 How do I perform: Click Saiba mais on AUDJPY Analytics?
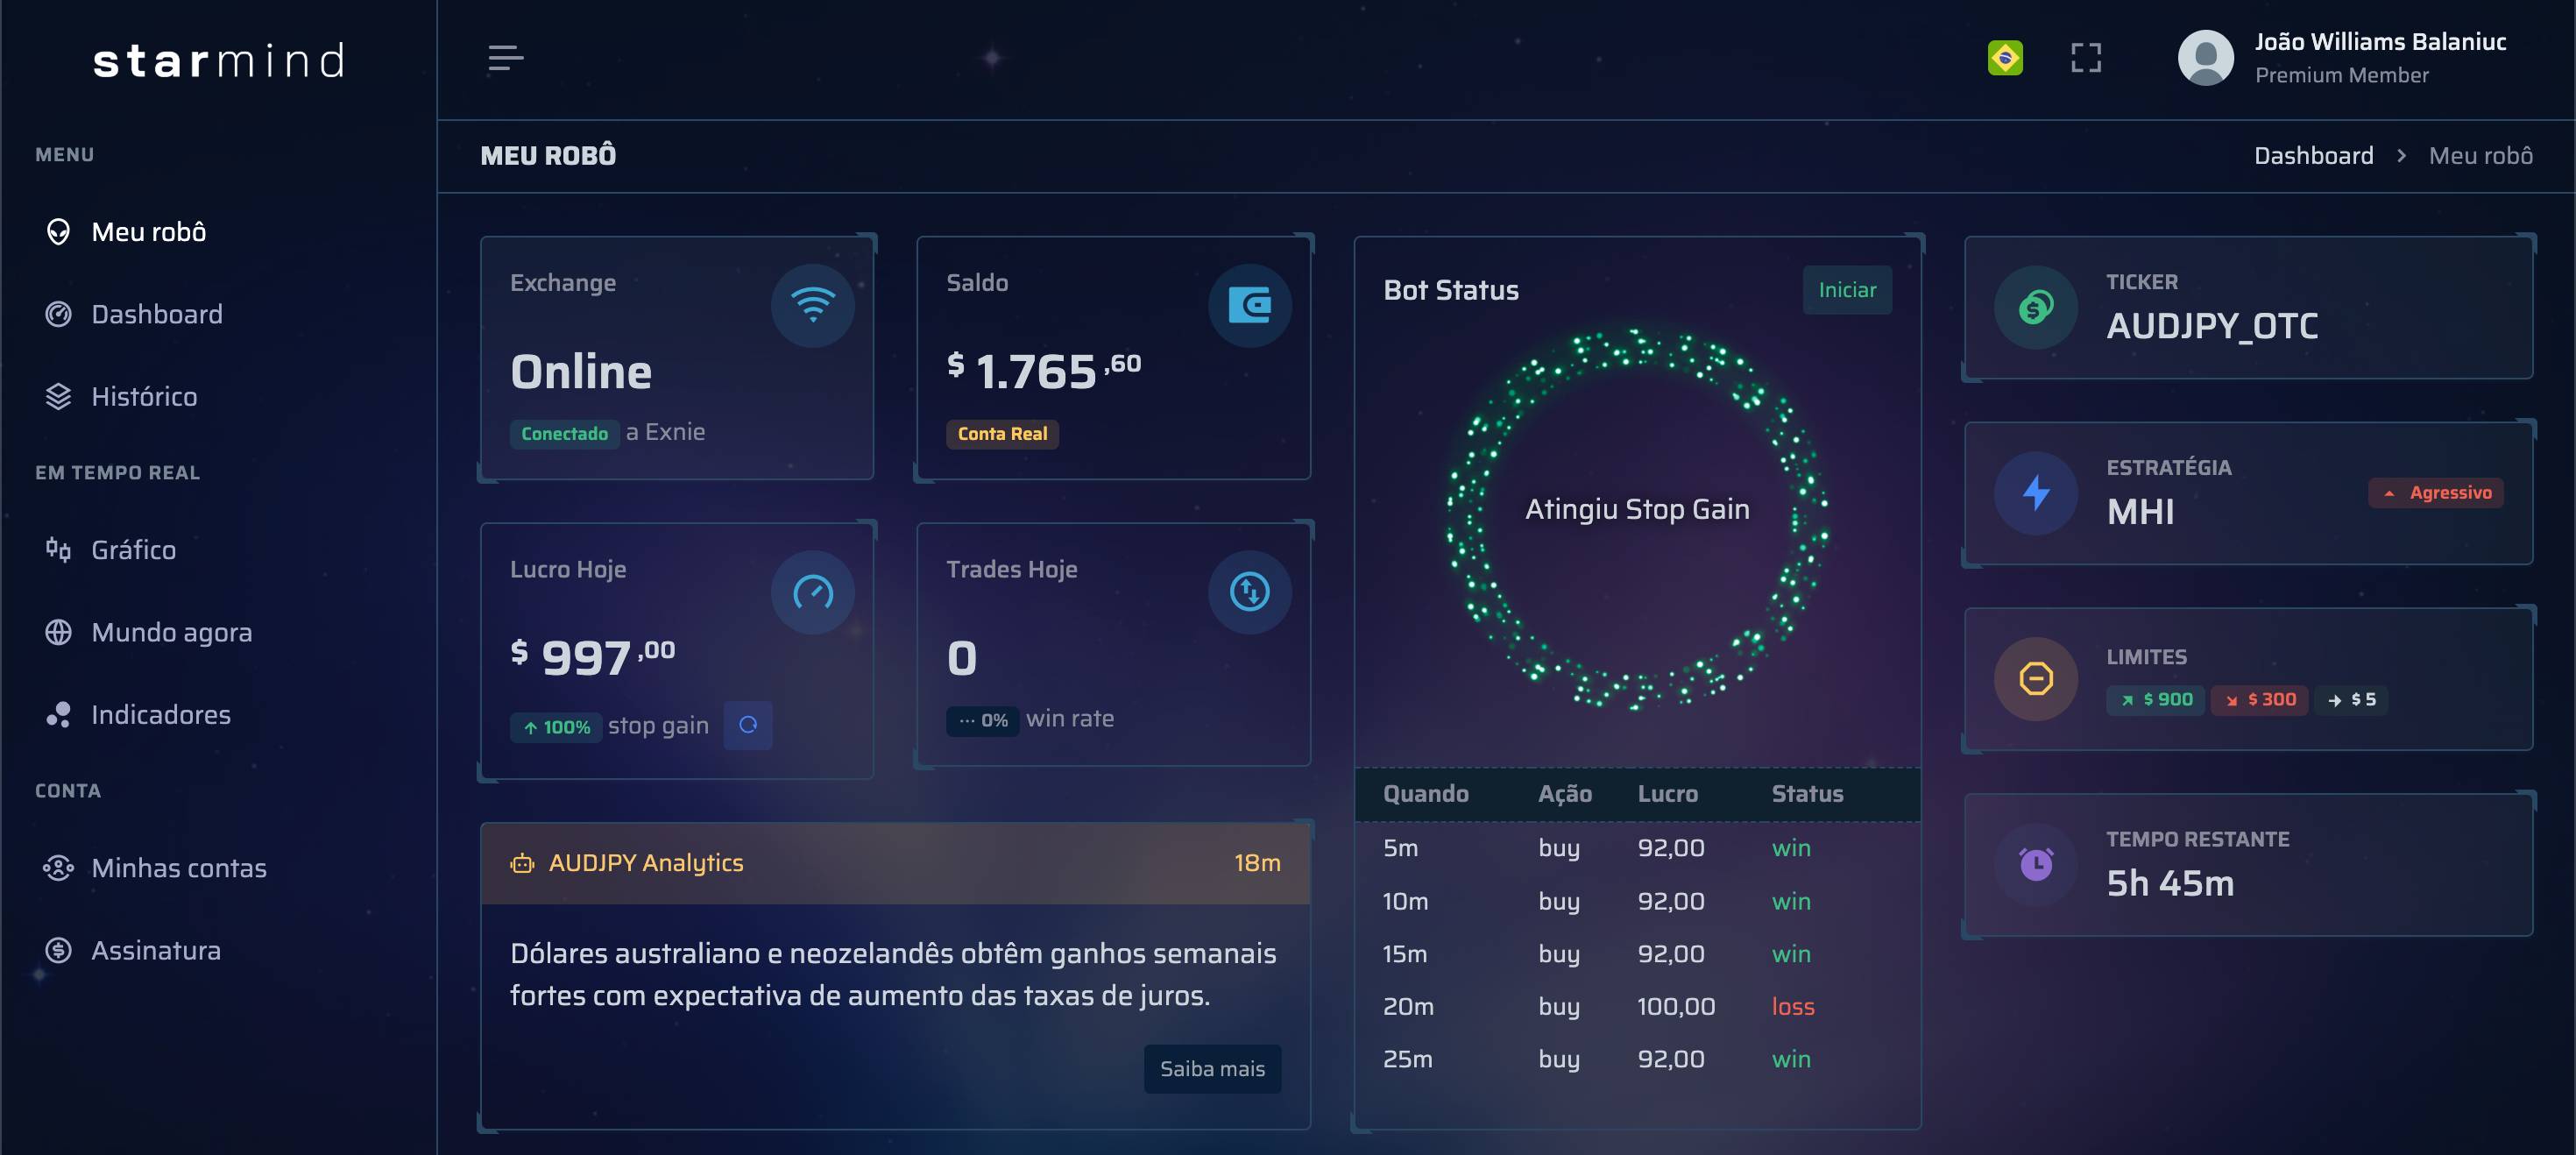1212,1068
